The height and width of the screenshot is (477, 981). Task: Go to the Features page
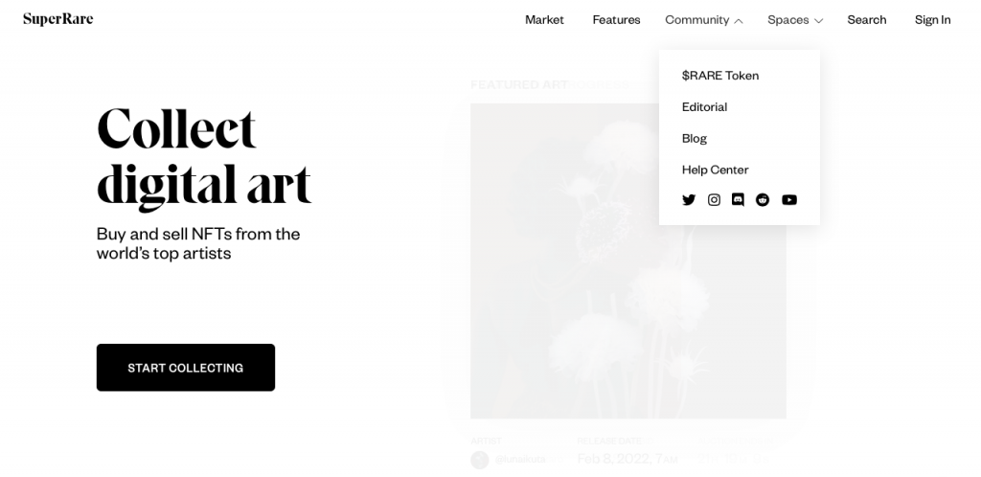tap(616, 20)
